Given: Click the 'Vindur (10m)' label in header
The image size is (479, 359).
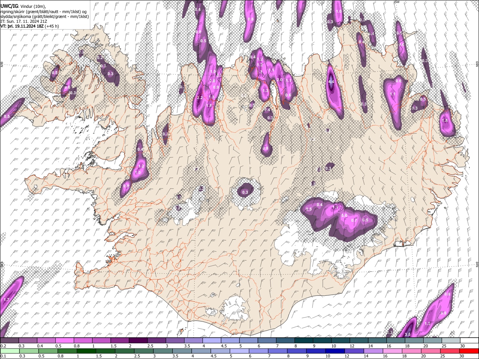Looking at the screenshot, I should (33, 6).
